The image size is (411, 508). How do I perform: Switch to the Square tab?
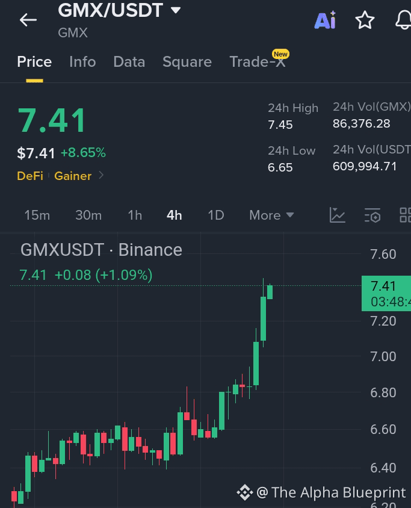pos(187,61)
